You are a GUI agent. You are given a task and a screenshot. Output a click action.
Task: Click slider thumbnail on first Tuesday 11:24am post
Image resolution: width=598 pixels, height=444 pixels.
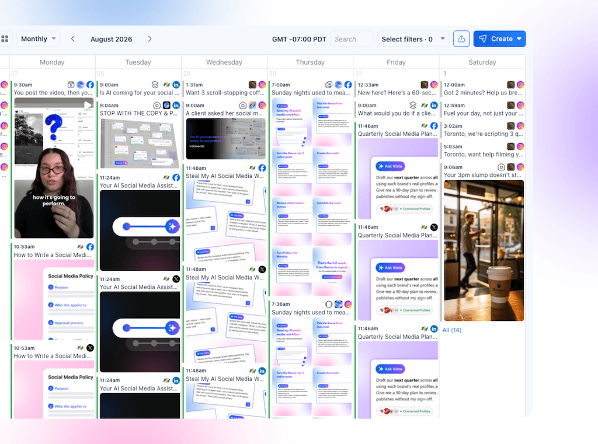pos(140,230)
